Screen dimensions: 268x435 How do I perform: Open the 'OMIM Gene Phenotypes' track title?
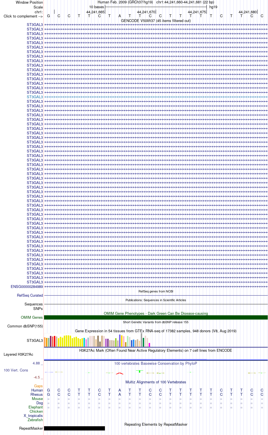click(x=156, y=313)
